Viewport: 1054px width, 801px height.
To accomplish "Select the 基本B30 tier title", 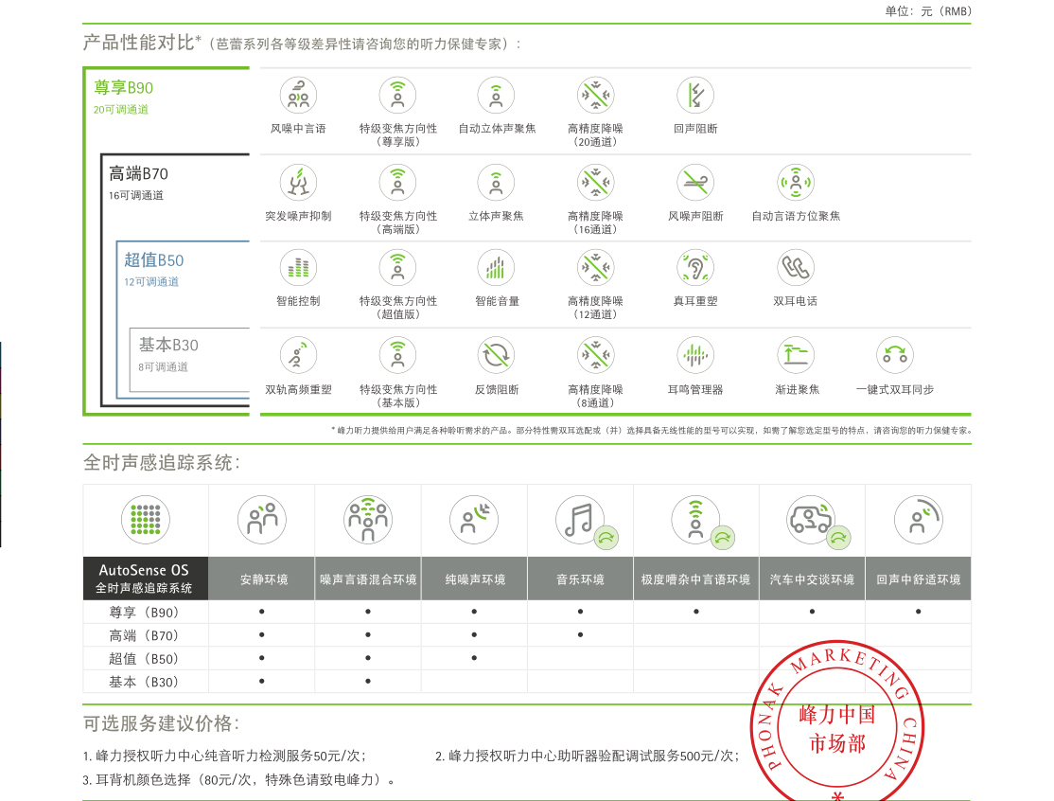I will click(168, 345).
